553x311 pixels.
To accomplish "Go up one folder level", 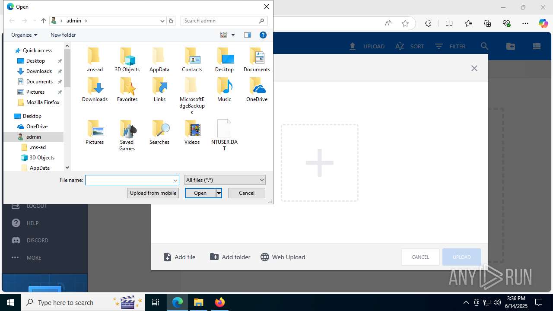I will (x=44, y=21).
